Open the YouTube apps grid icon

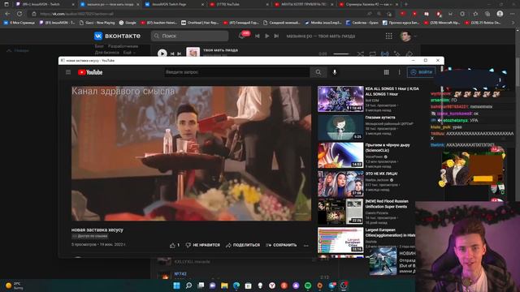click(x=387, y=72)
